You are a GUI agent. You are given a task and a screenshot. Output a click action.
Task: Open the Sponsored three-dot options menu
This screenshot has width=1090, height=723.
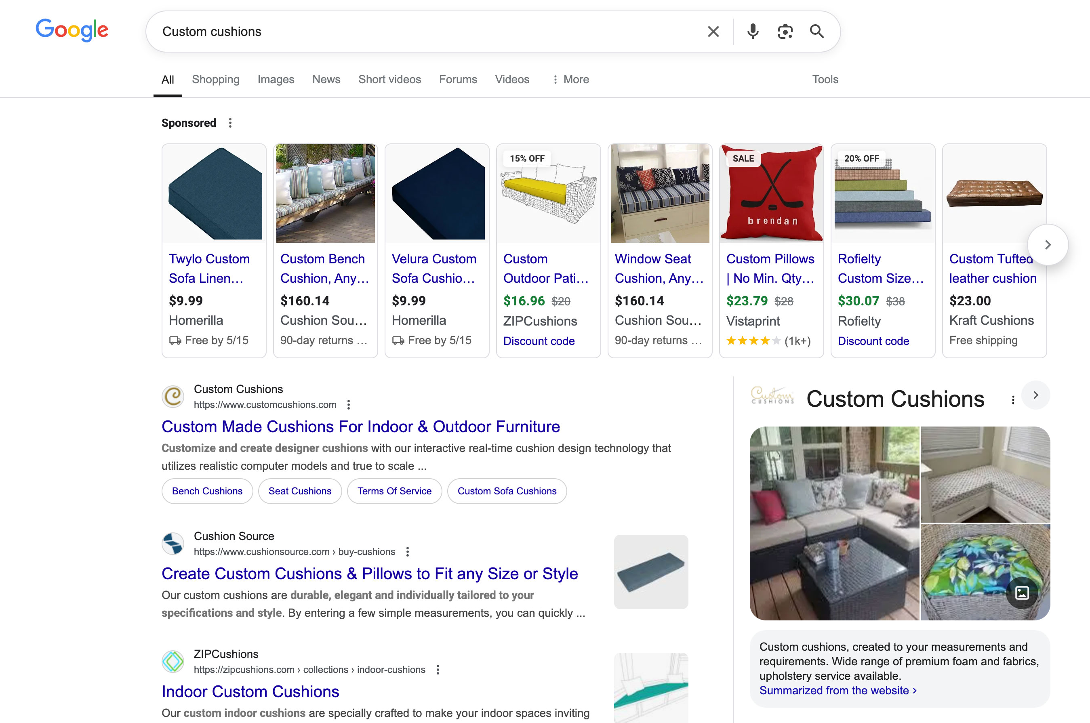230,123
